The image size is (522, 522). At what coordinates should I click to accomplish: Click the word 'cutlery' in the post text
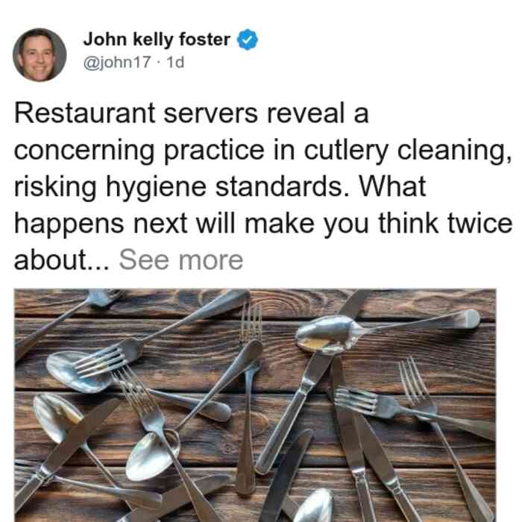(346, 152)
